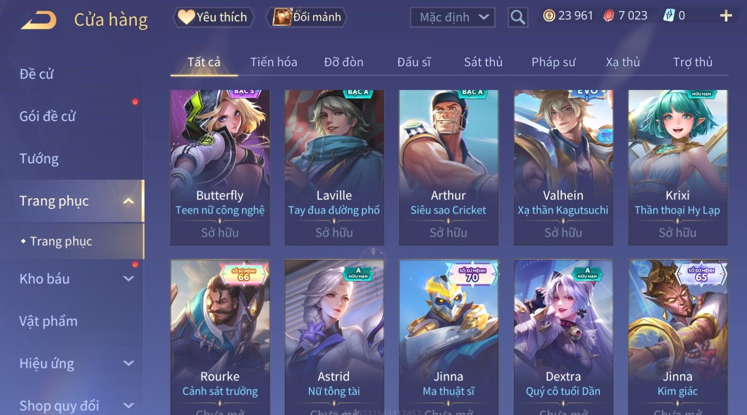
Task: Open Yêu thích heart favorites
Action: pos(213,17)
